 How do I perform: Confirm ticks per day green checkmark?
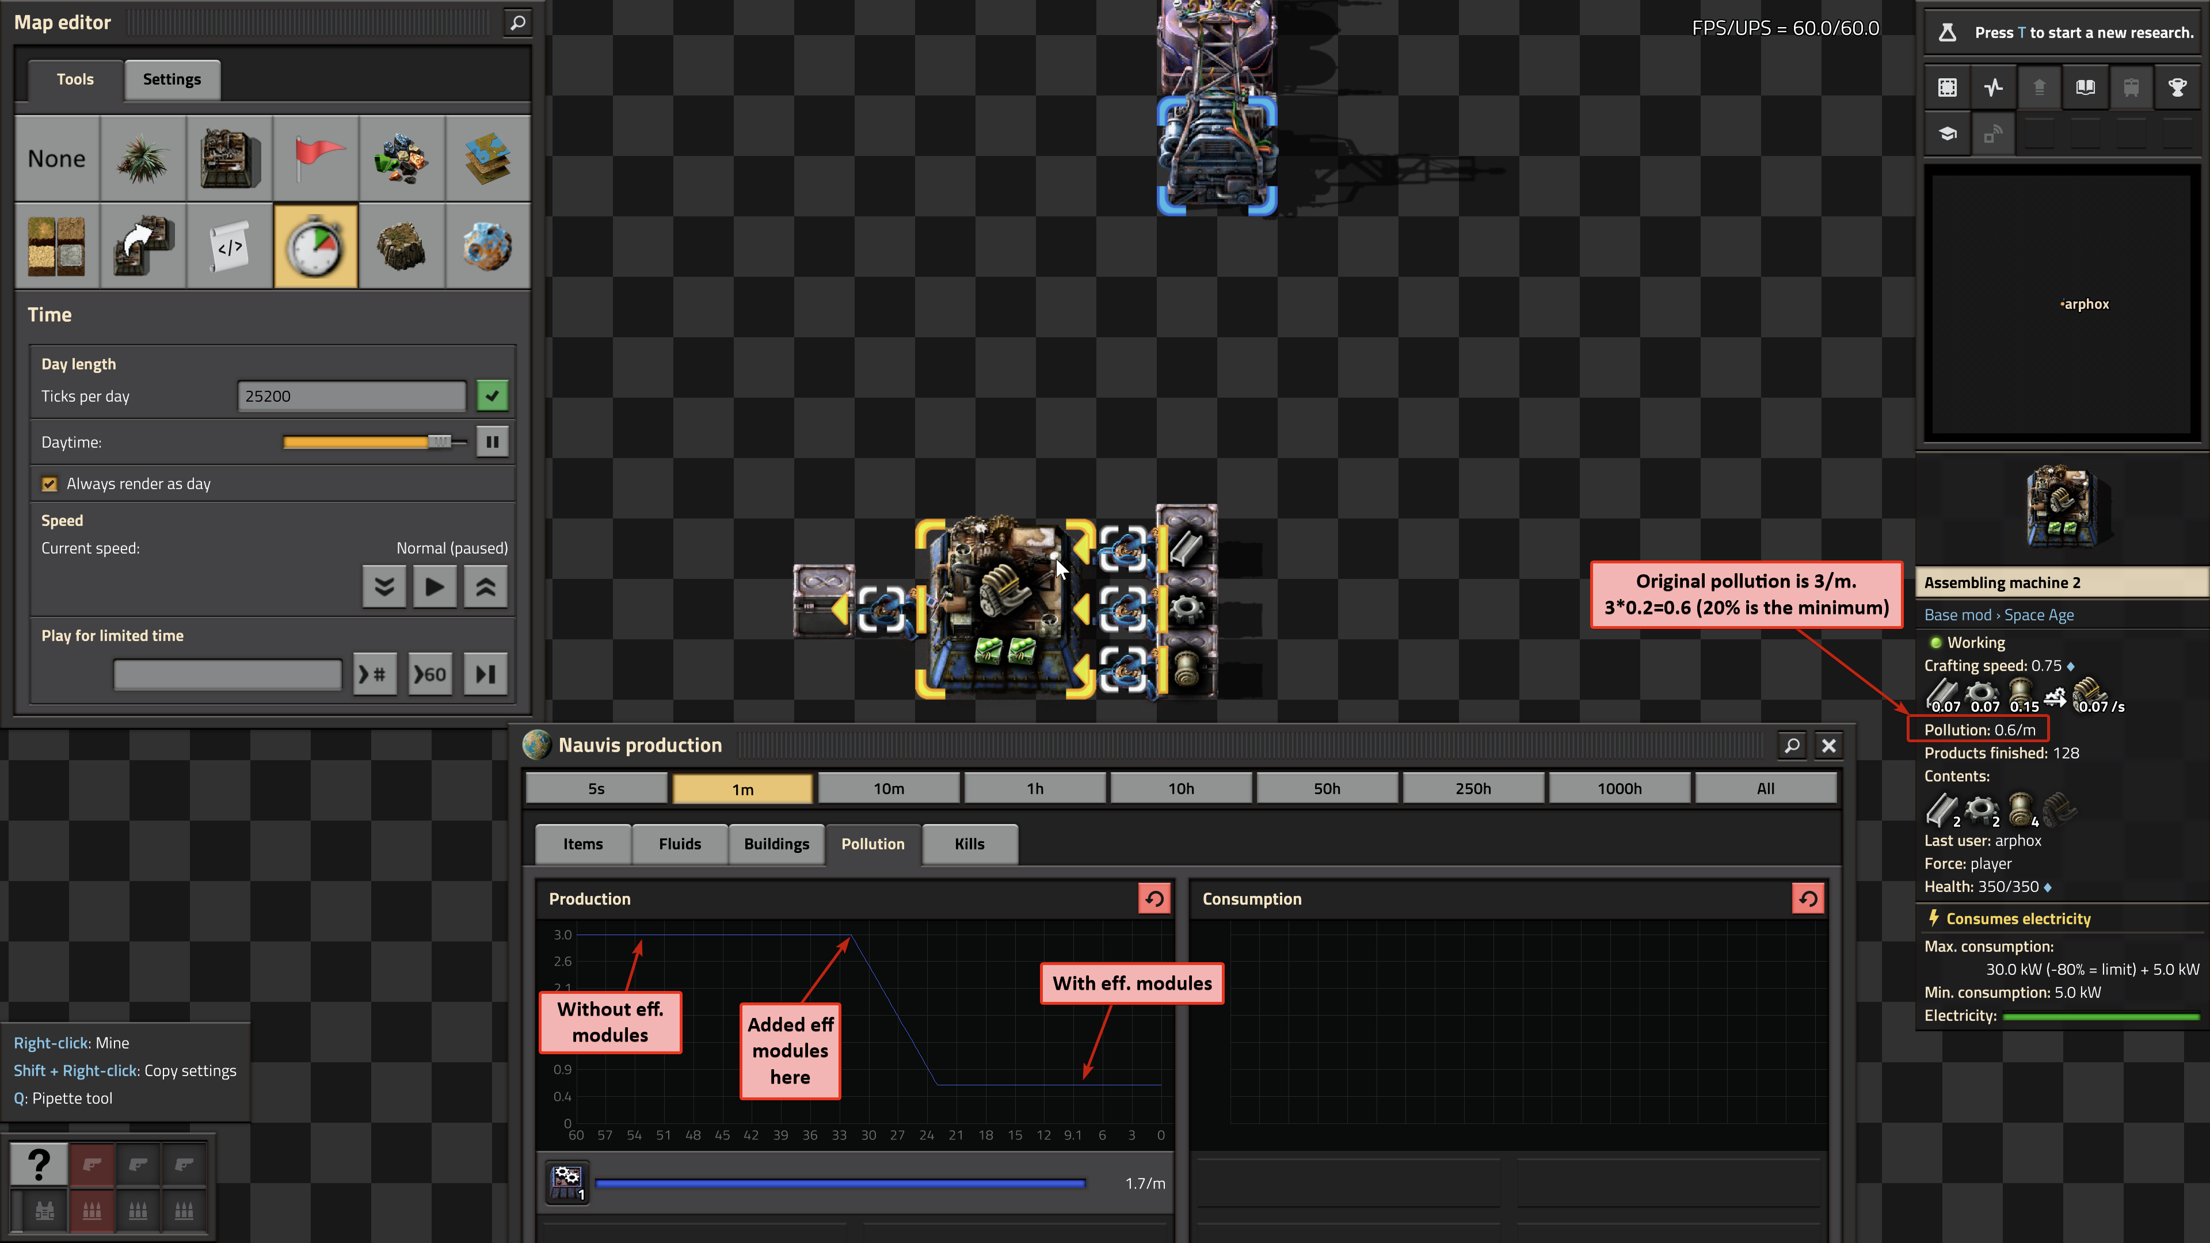[493, 395]
